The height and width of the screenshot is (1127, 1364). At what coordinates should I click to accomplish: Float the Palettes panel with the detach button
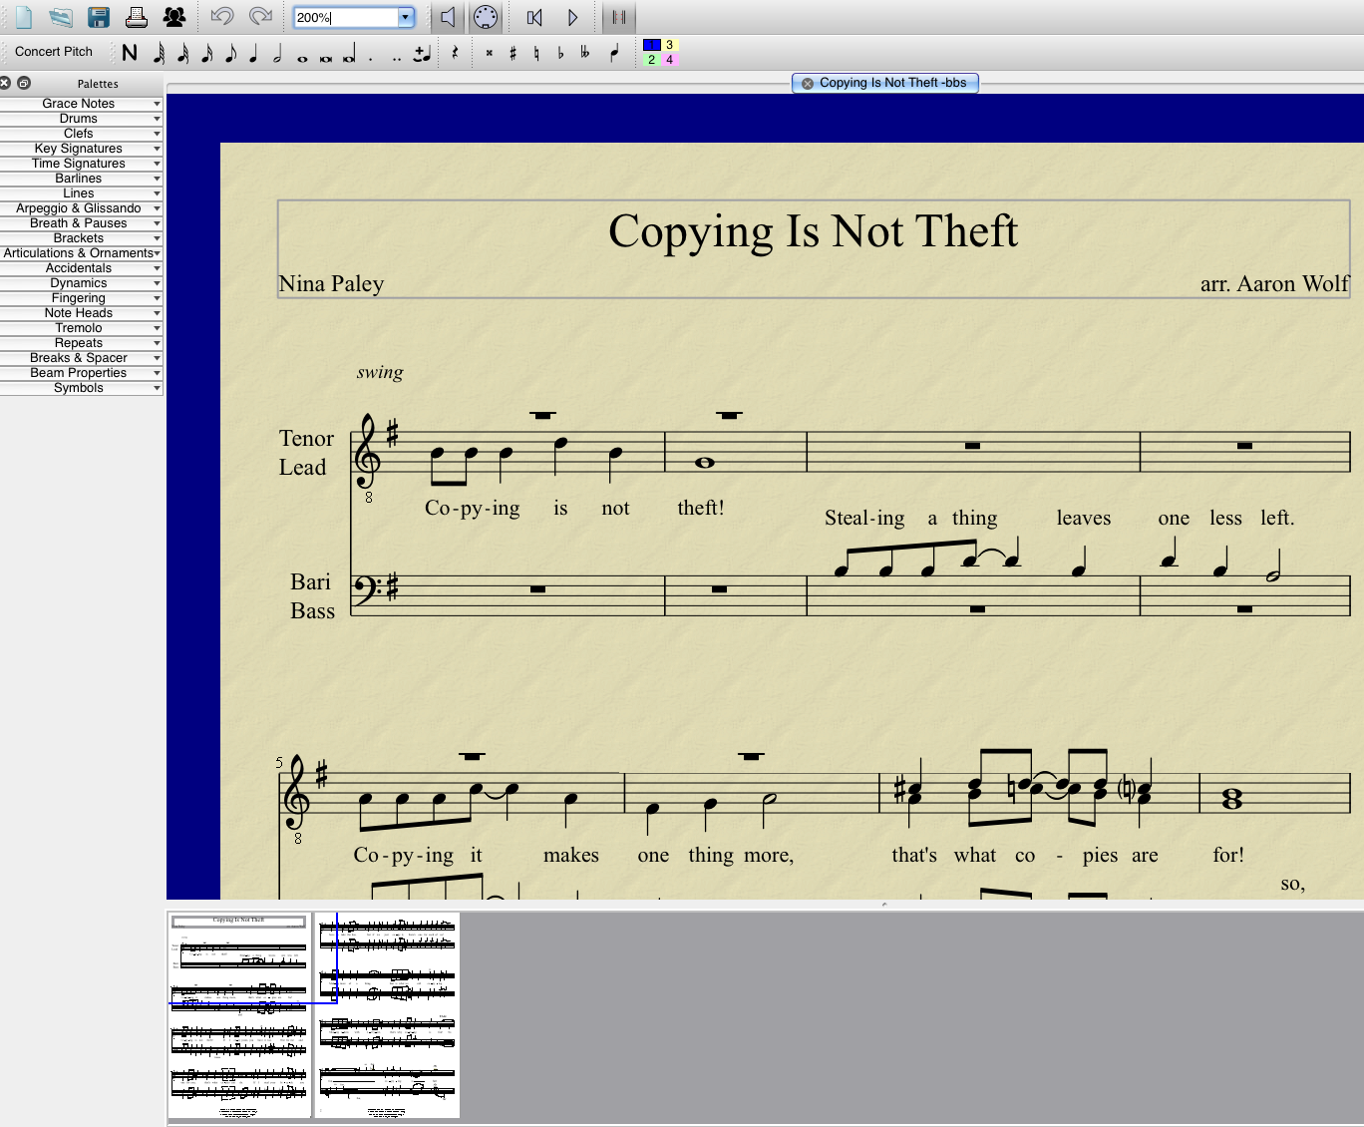pos(24,83)
